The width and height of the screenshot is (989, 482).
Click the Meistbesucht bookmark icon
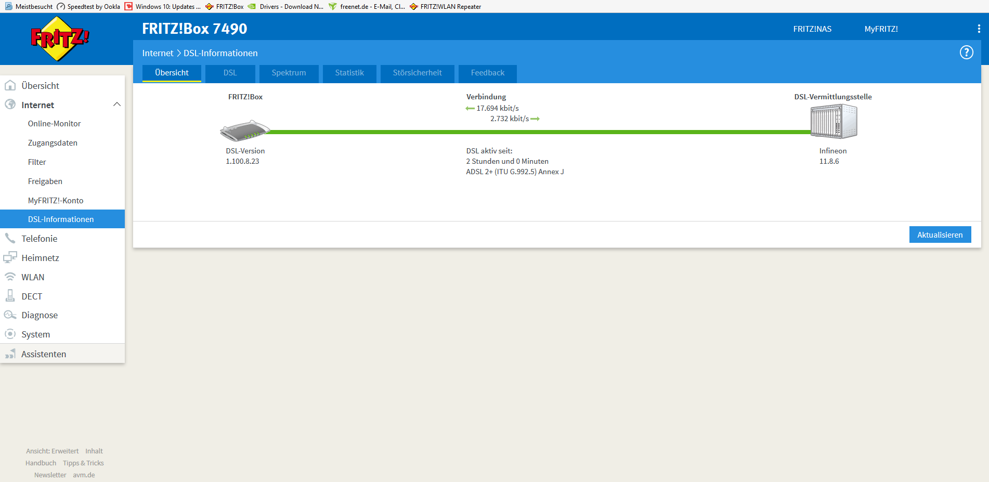point(9,6)
